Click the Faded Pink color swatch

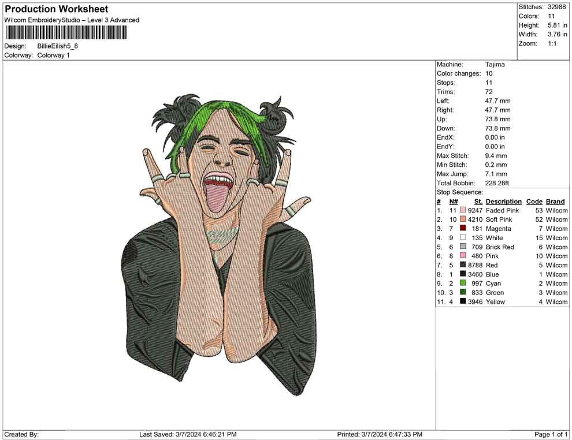(463, 210)
